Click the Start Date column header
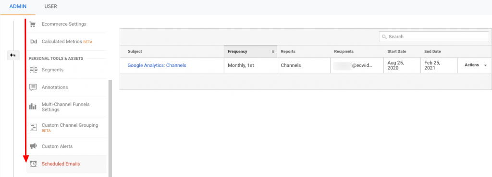Image resolution: width=492 pixels, height=177 pixels. 396,52
